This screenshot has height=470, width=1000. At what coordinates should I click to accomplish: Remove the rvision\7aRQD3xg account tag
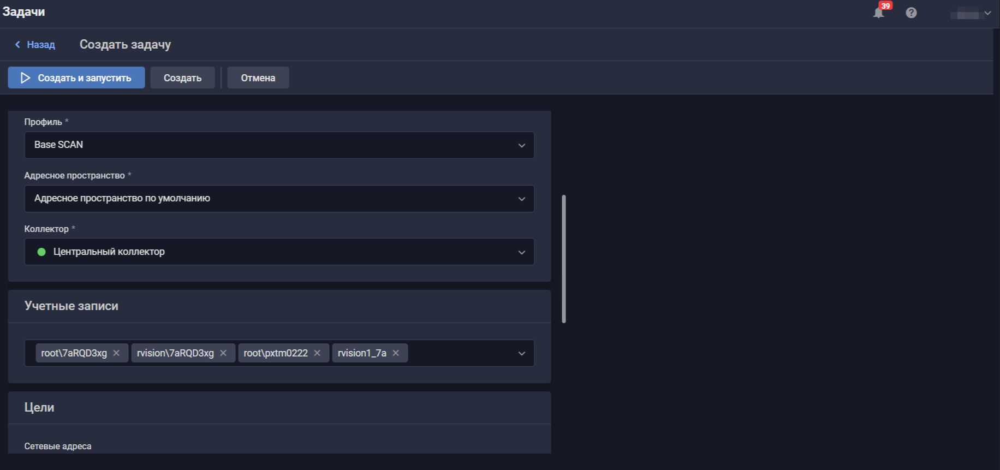point(223,353)
